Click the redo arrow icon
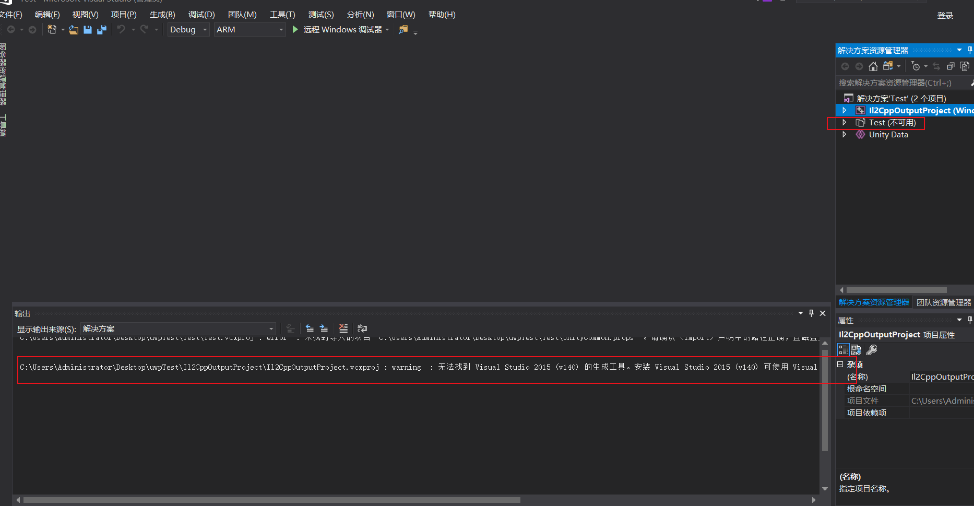974x506 pixels. click(144, 30)
